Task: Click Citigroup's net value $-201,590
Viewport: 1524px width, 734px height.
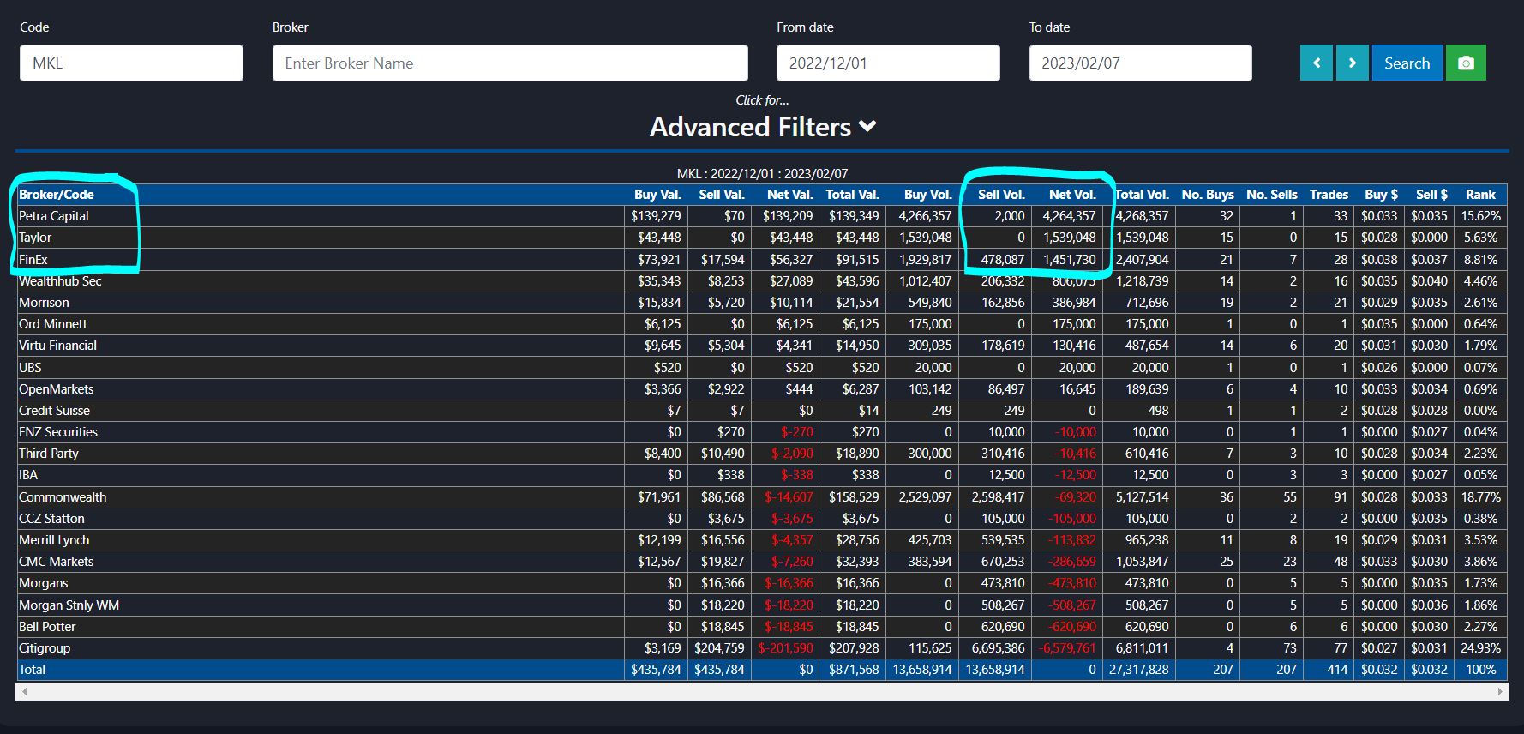Action: click(786, 648)
